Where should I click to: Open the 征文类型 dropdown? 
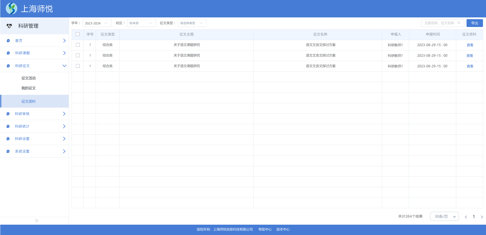(192, 23)
